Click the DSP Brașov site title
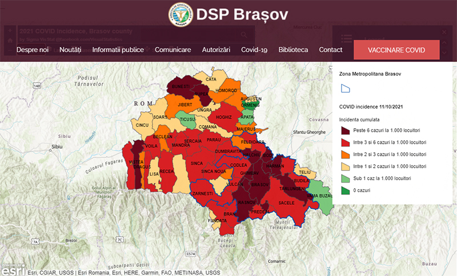The image size is (457, 276). [242, 15]
